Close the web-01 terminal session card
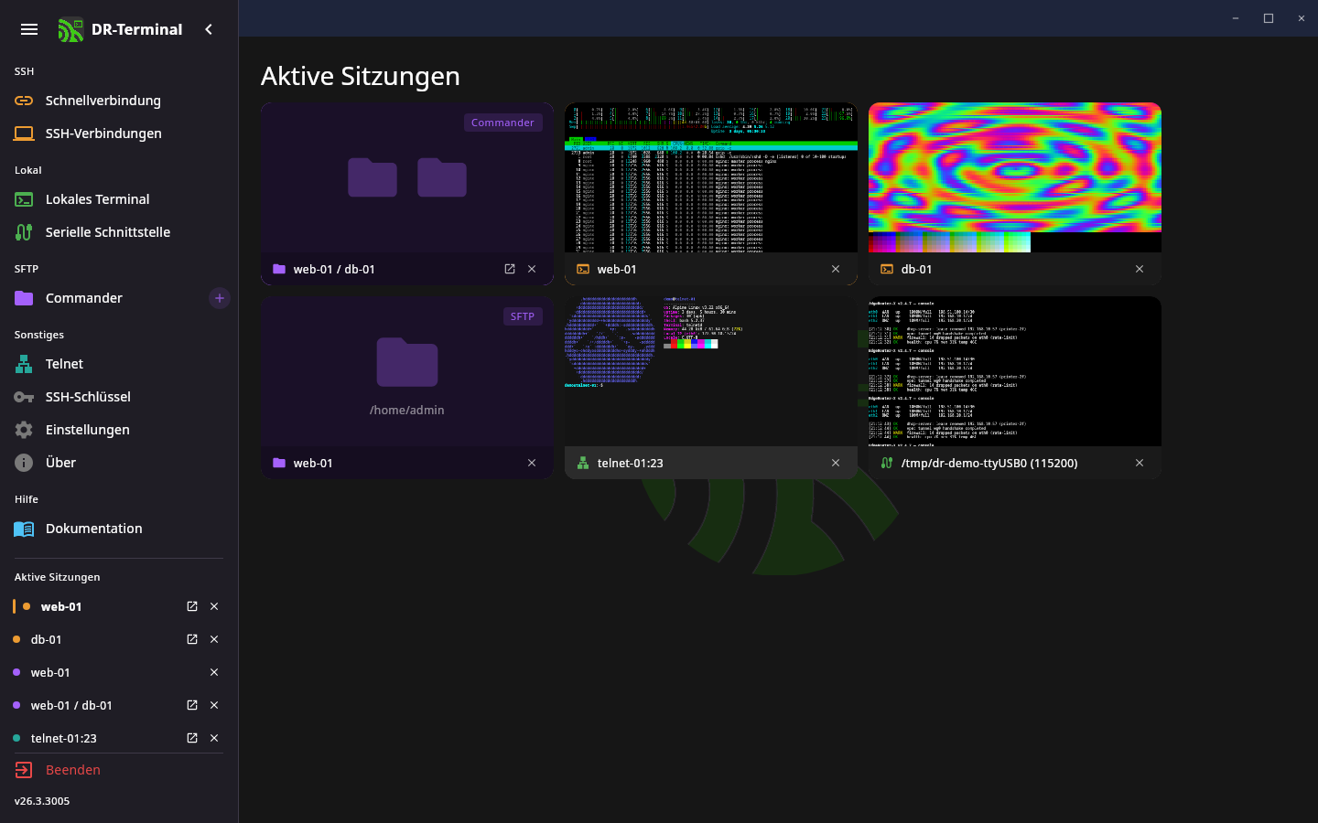 pos(836,269)
